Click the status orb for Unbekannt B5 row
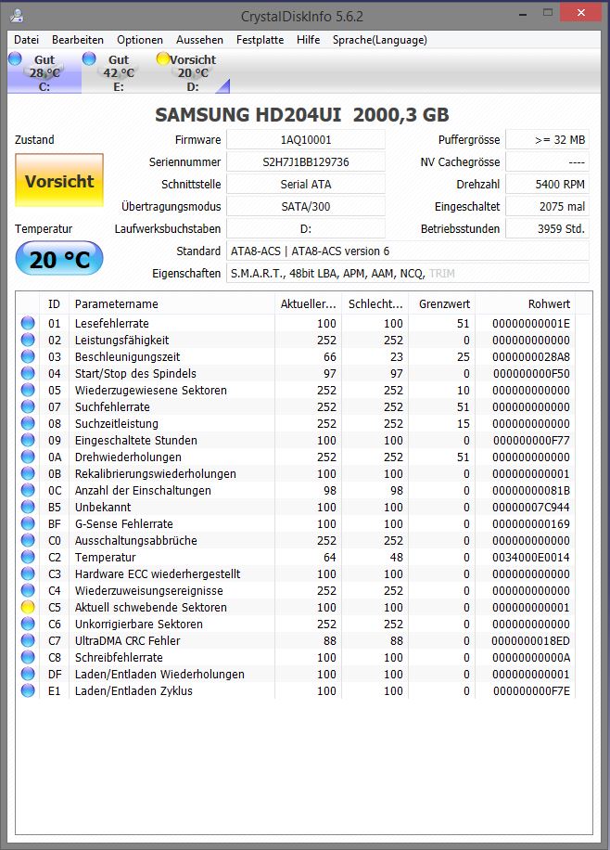Viewport: 610px width, 850px height. pos(28,507)
